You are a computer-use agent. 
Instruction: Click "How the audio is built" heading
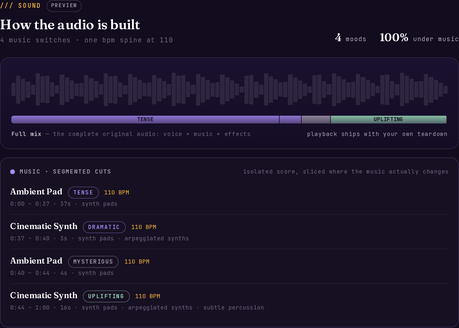coord(70,25)
